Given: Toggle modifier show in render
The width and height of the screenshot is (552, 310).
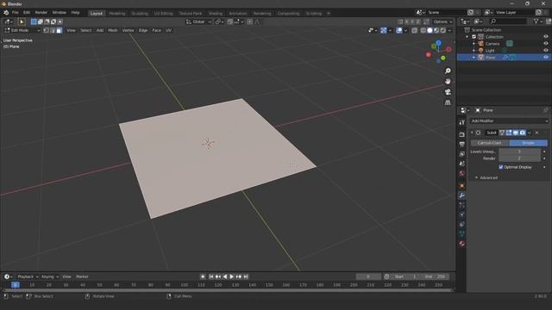Looking at the screenshot, I should coord(523,133).
